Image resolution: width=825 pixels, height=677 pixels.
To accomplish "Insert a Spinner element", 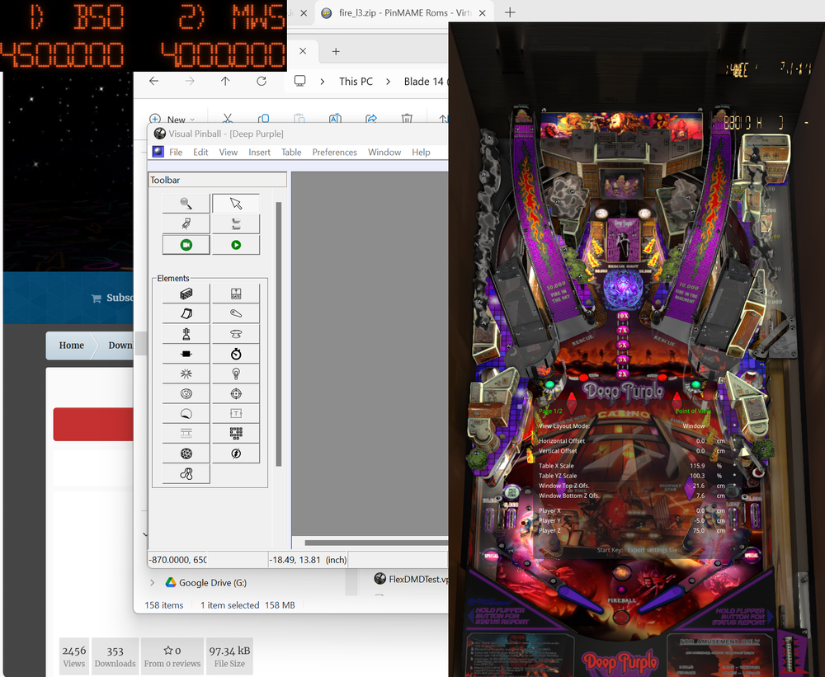I will point(186,354).
